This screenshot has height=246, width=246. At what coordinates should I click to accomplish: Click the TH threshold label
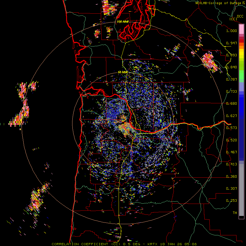[235, 213]
